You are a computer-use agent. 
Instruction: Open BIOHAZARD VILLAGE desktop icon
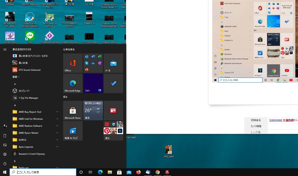tap(10, 20)
